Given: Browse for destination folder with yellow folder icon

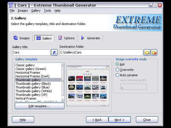Looking at the screenshot, I should click(147, 53).
